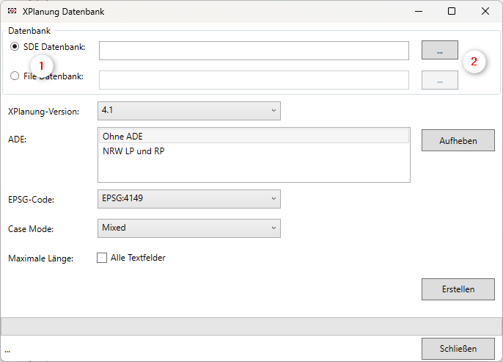The height and width of the screenshot is (362, 503).
Task: Browse for SDE database with ellipsis button
Action: point(439,50)
